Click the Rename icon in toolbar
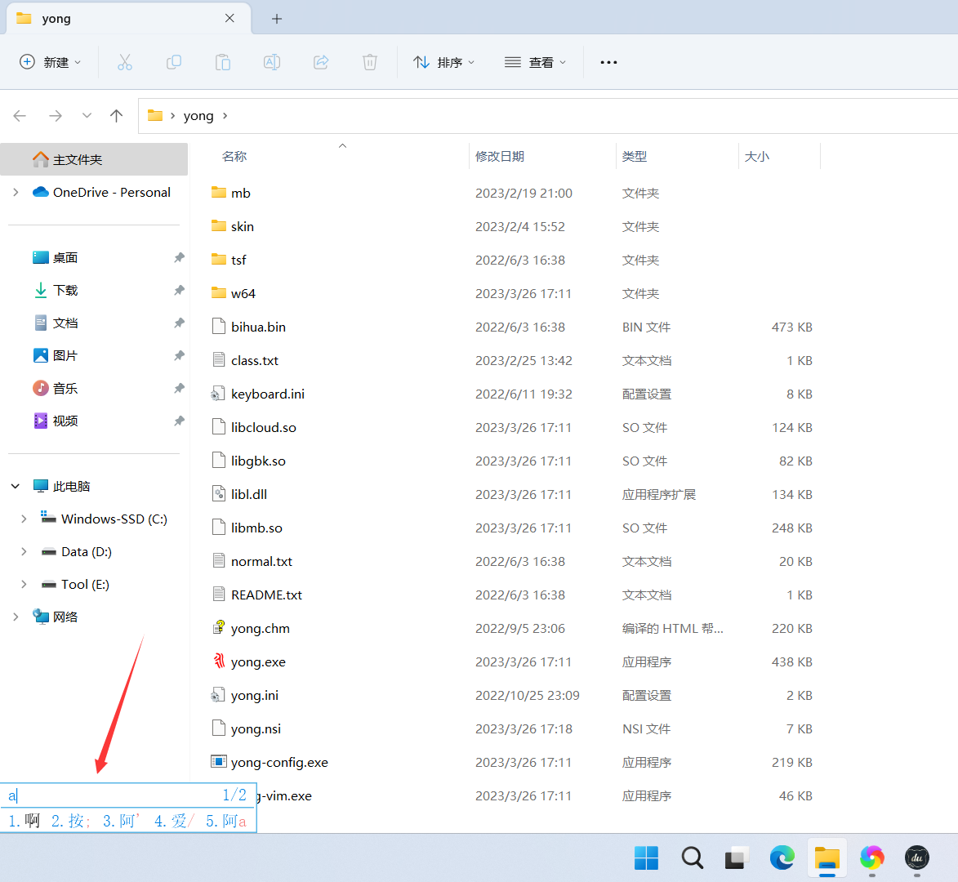 pos(272,62)
